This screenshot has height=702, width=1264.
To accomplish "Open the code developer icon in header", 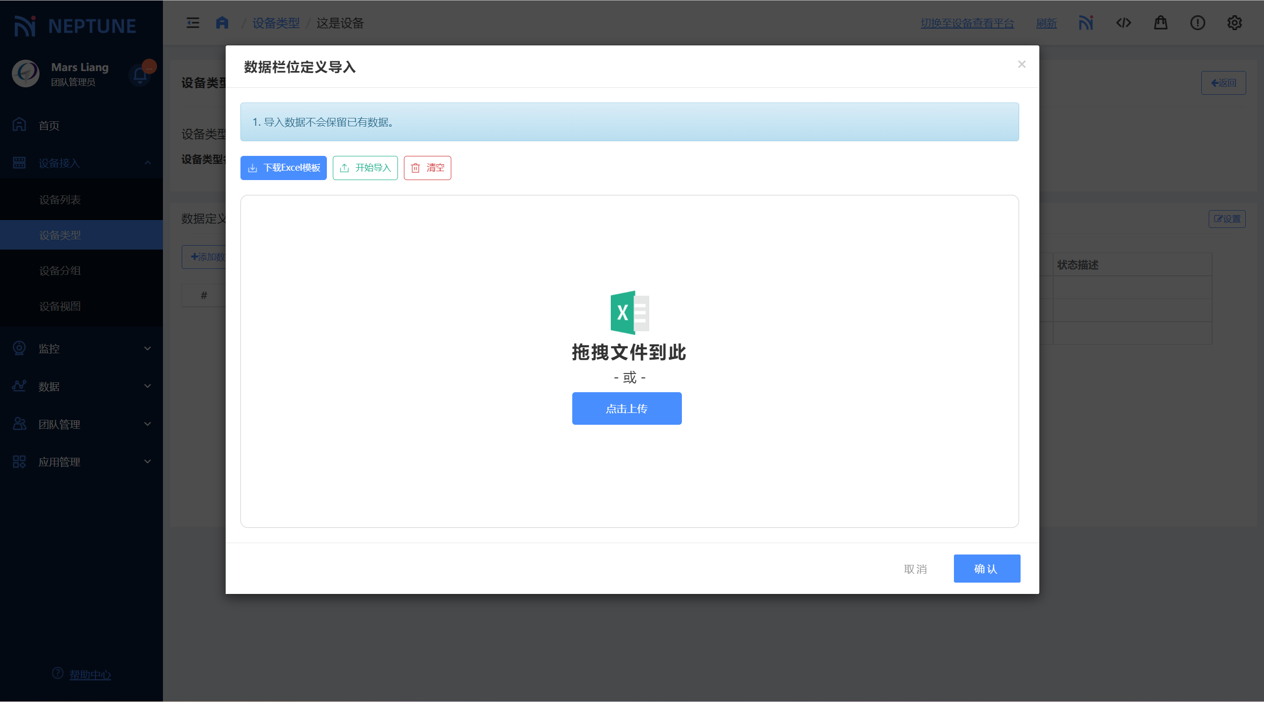I will point(1123,23).
